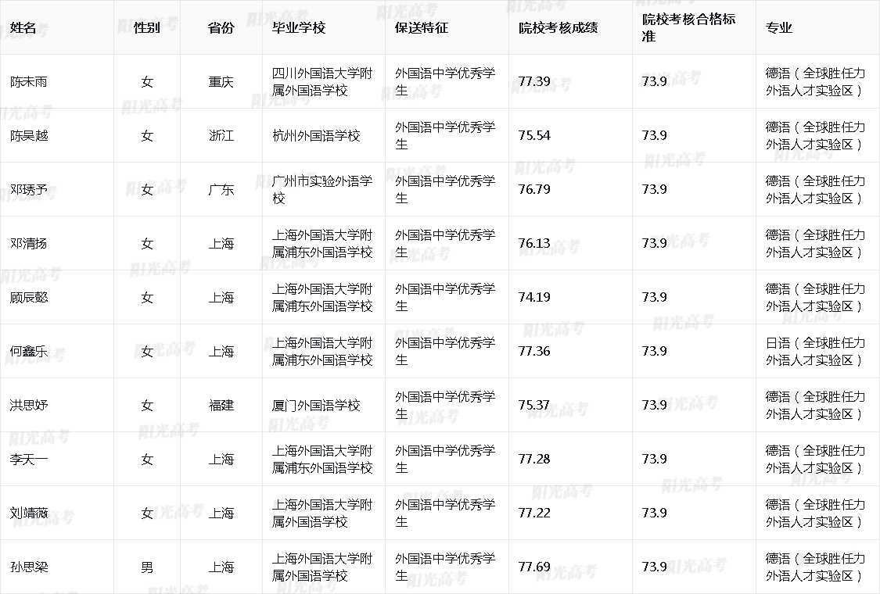The height and width of the screenshot is (594, 880).
Task: Click 德语 major in 陈未雨's row
Action: click(x=815, y=82)
